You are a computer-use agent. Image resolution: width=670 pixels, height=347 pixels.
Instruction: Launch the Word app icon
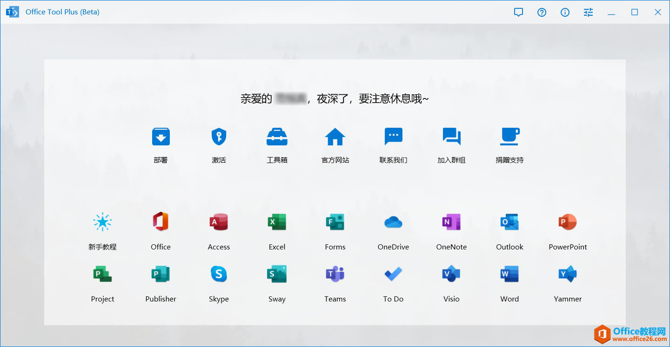509,274
